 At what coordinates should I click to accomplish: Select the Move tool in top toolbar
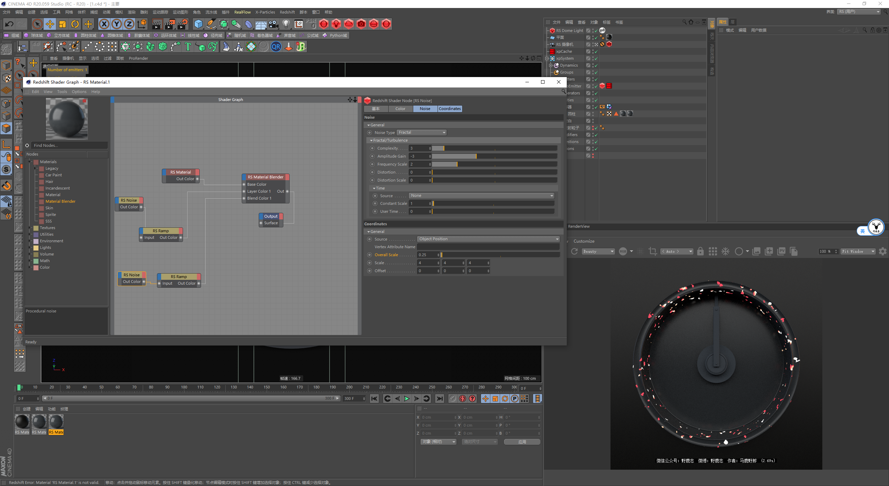coord(50,24)
